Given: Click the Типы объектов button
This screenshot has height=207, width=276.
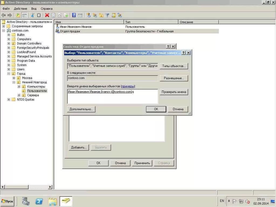Looking at the screenshot, I should point(174,66).
